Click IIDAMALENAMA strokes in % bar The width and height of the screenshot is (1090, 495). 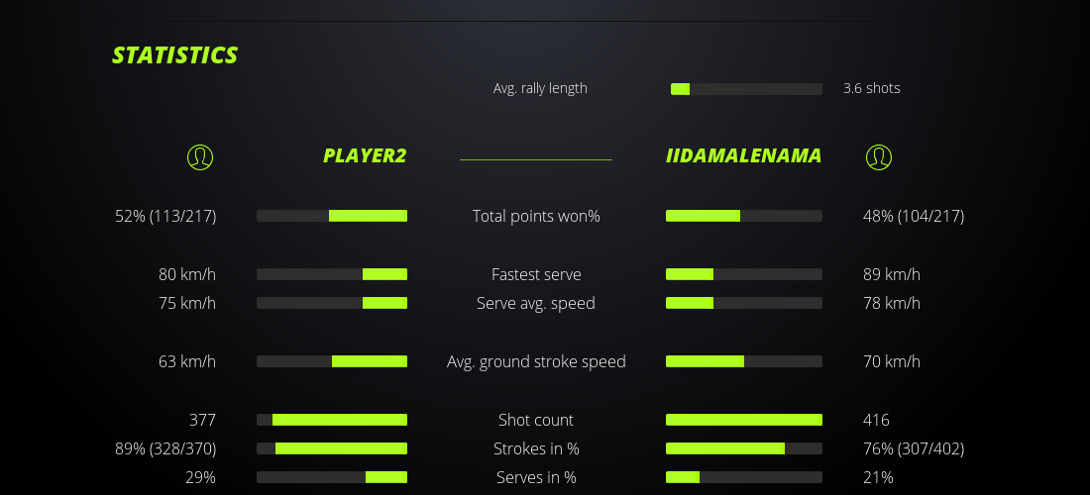pyautogui.click(x=744, y=448)
